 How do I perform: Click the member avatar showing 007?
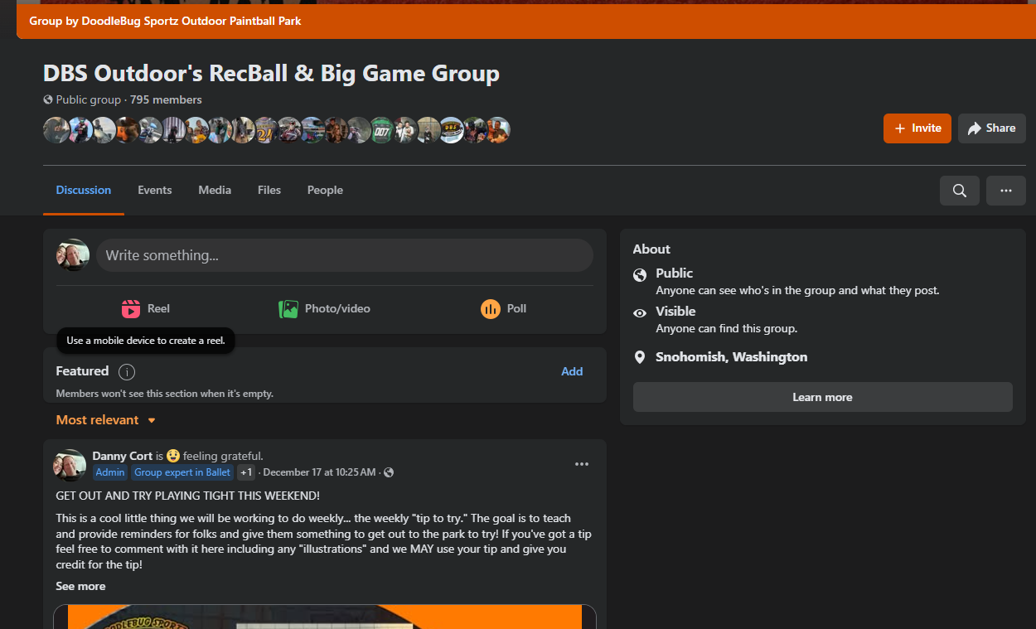point(381,130)
